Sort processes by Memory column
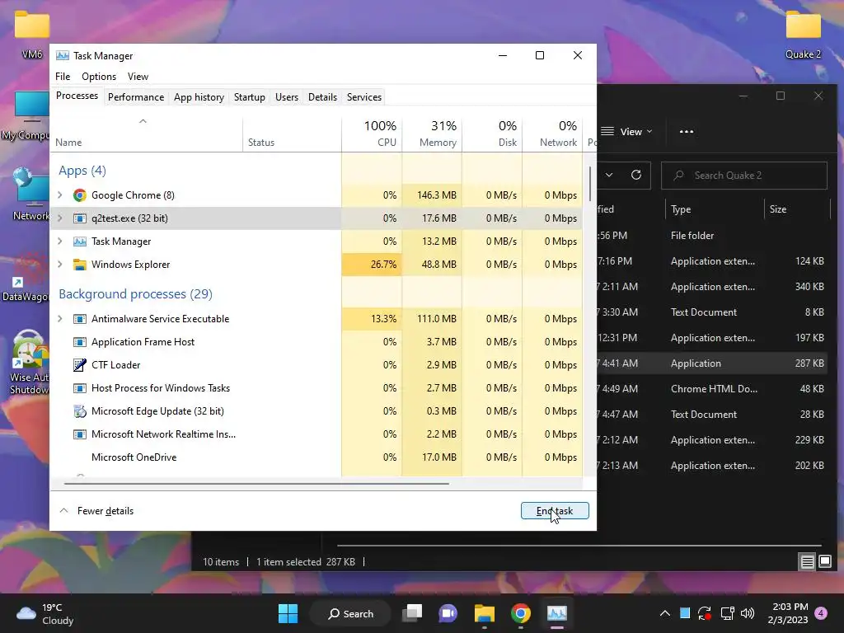Screen dimensions: 844x633 coord(432,134)
